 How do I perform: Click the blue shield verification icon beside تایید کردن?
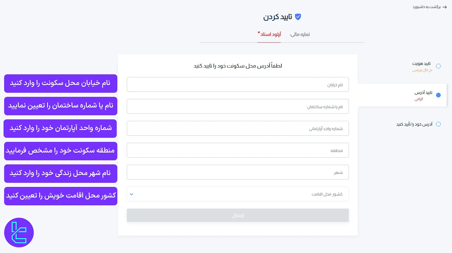click(298, 17)
